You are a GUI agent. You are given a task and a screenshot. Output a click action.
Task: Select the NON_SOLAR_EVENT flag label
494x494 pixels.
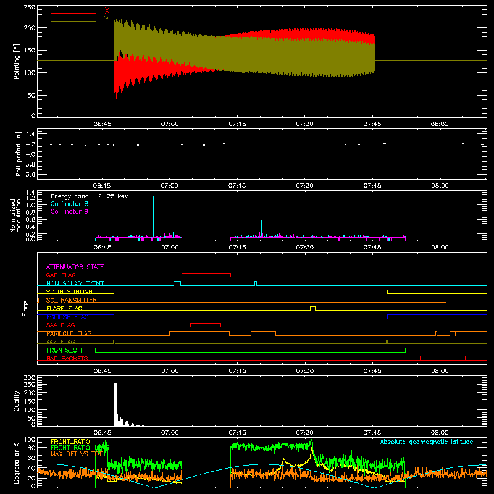(x=75, y=283)
